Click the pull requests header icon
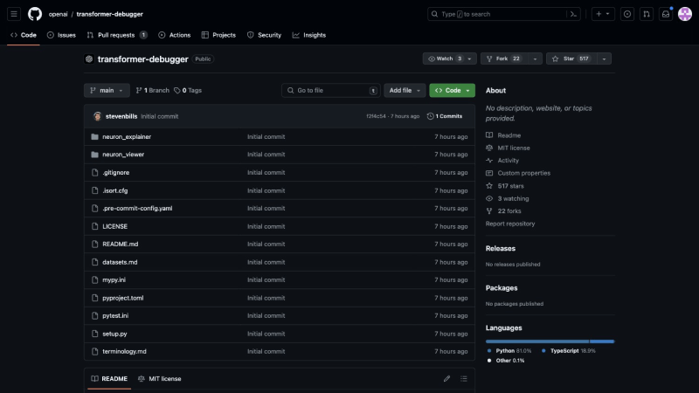Viewport: 699px width, 393px height. [646, 14]
